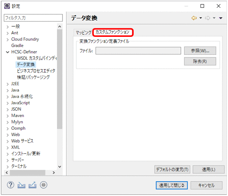Open the view menu triangle in header

click(221, 18)
